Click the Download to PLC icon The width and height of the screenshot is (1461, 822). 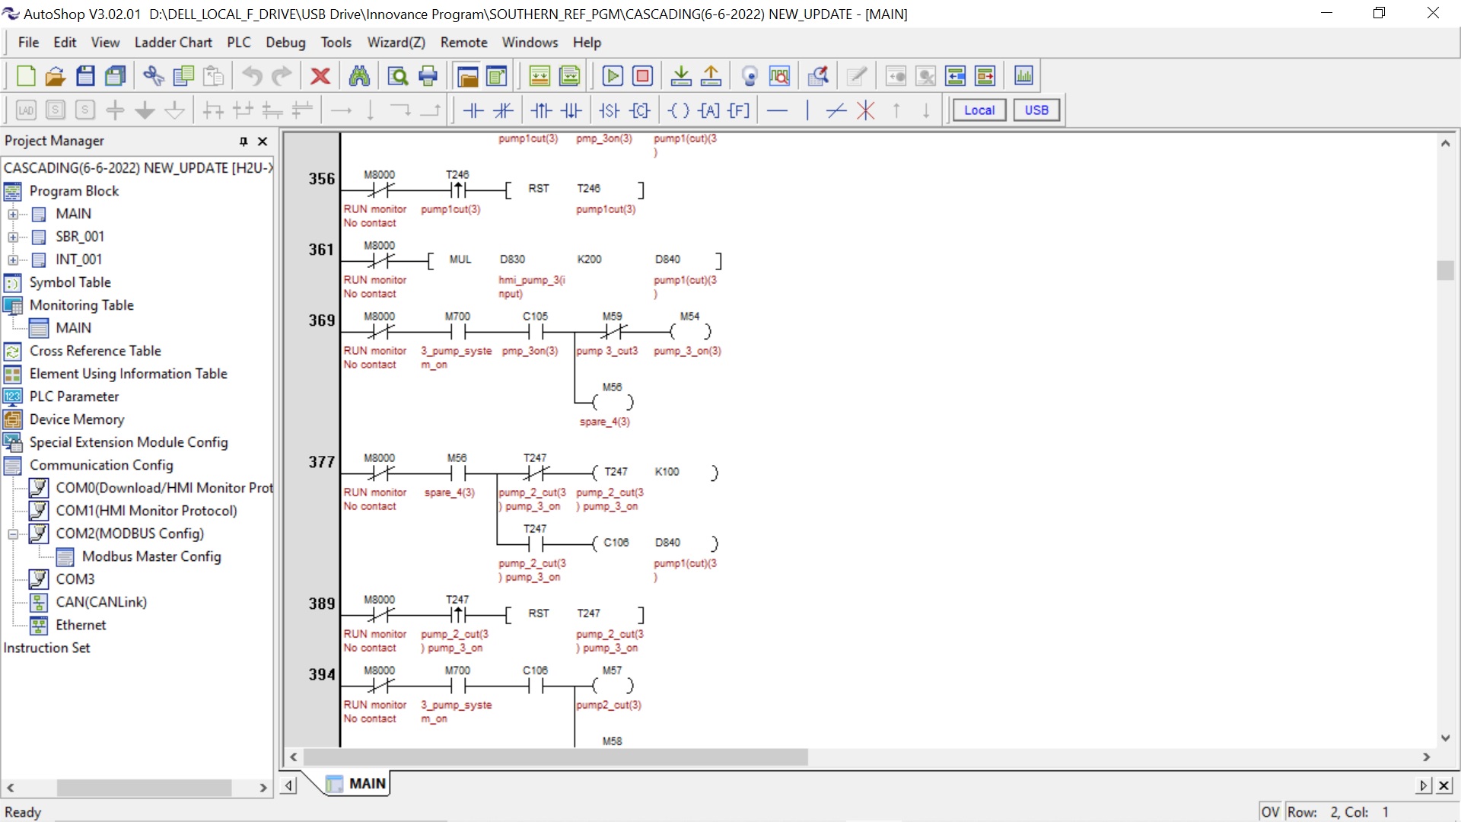pyautogui.click(x=681, y=76)
